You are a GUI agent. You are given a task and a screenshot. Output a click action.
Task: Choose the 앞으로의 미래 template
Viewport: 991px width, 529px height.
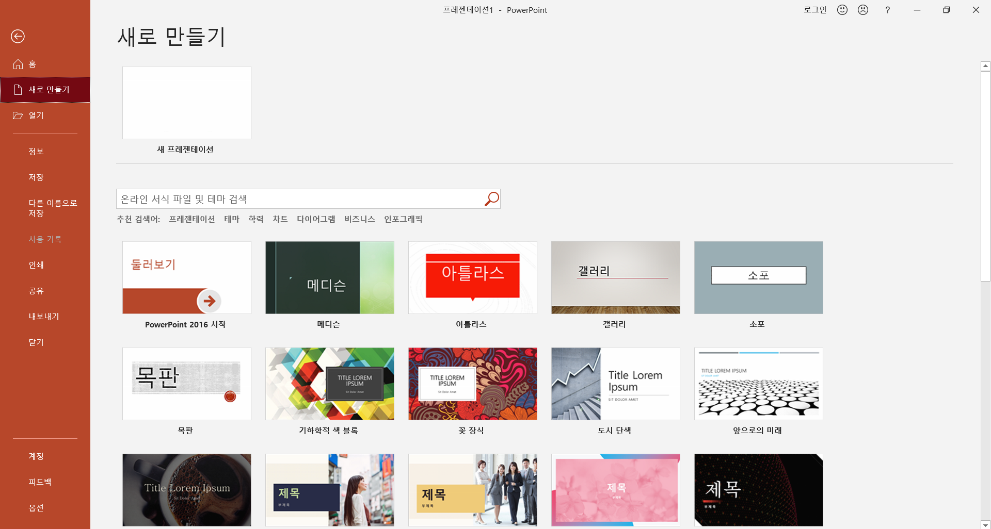[x=759, y=384]
